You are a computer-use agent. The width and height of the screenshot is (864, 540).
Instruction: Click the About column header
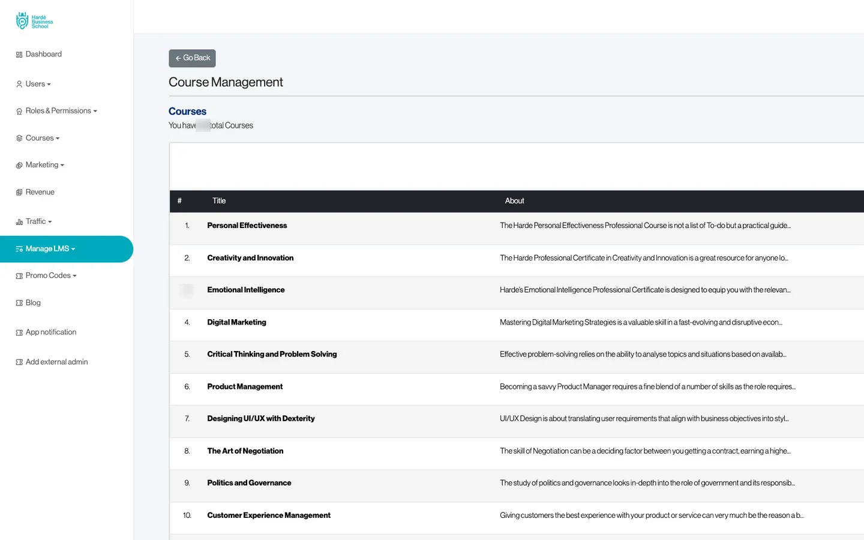pos(514,201)
